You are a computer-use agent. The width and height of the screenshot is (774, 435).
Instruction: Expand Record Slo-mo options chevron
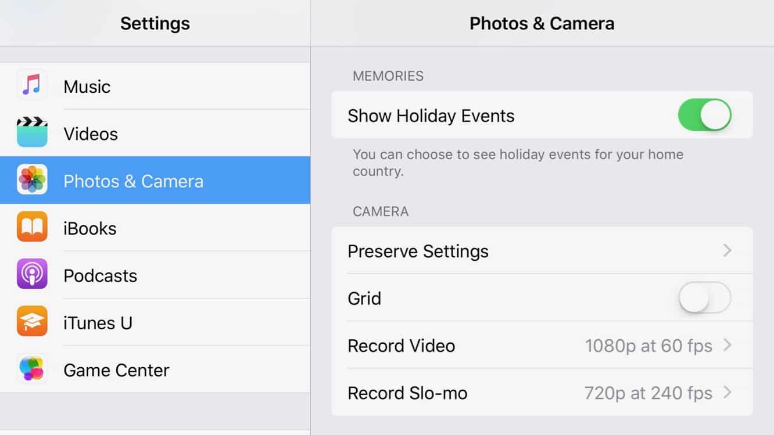coord(727,393)
